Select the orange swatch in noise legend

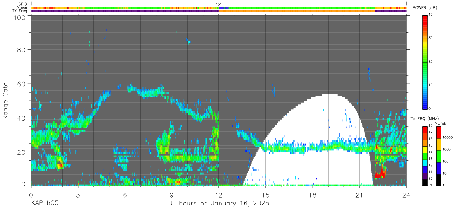coord(438,144)
